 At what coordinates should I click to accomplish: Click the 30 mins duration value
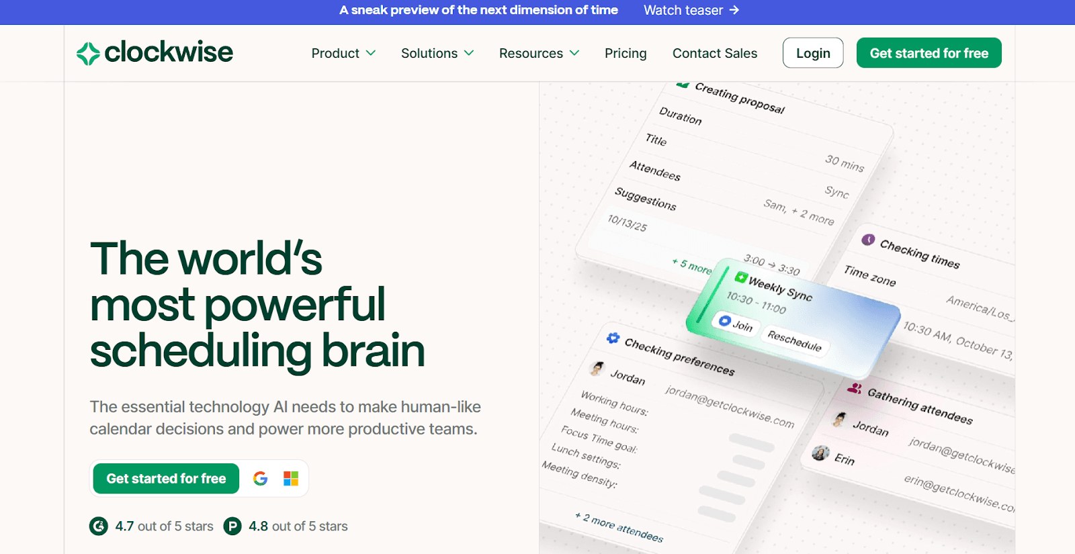point(845,163)
